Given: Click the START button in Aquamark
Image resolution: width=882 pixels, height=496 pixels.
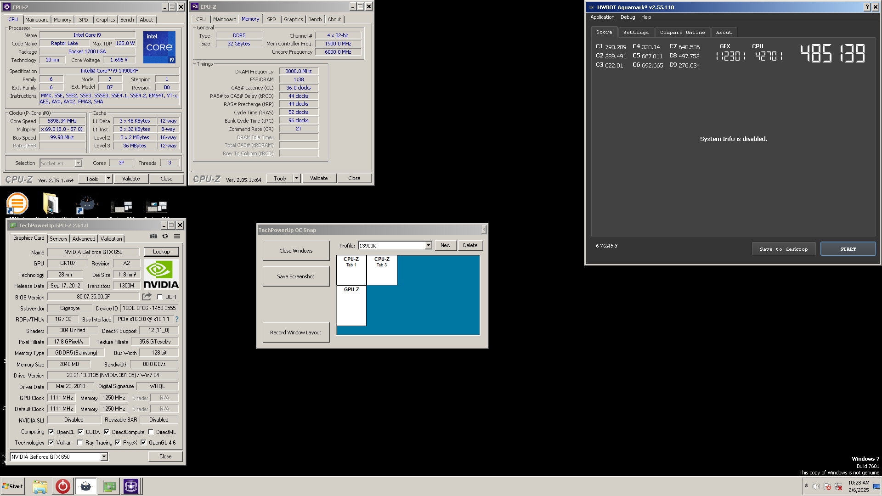Looking at the screenshot, I should click(848, 249).
